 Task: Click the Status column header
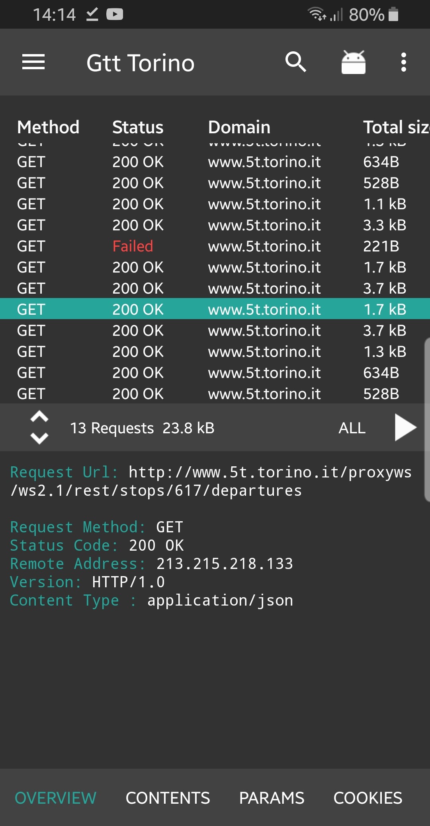138,127
